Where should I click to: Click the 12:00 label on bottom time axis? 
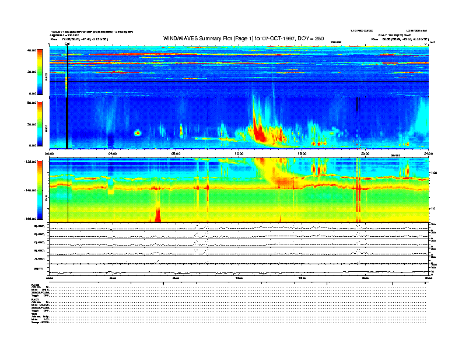pyautogui.click(x=239, y=278)
